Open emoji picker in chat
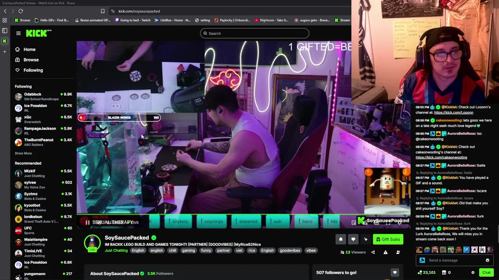This screenshot has height=280, width=499. (x=487, y=260)
